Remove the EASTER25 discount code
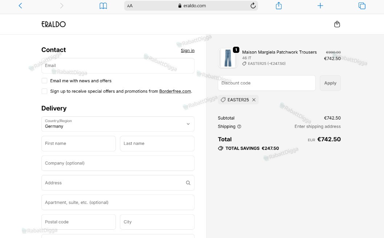The image size is (384, 238). click(254, 100)
